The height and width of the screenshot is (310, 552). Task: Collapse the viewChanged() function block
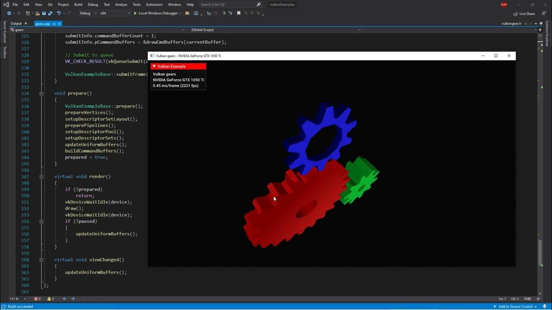tap(41, 260)
